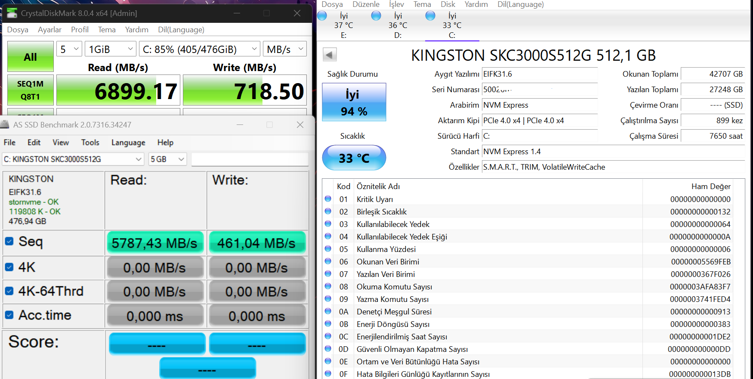
Task: Click status dot for Kullanılabilecek Yedek row 03
Action: point(328,224)
